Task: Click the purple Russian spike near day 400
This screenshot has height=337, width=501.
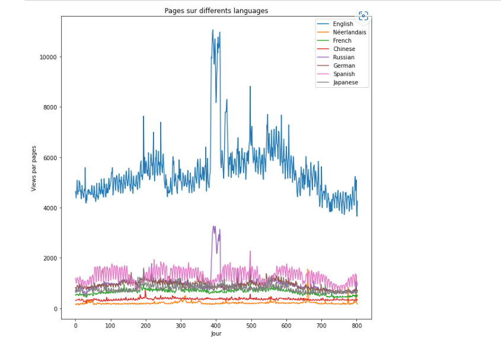Action: coord(214,227)
